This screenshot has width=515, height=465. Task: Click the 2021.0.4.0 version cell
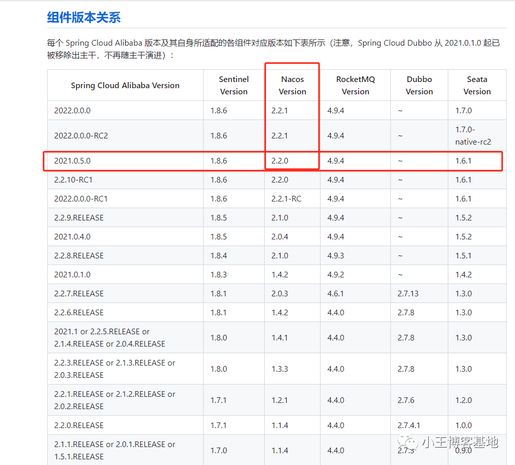click(x=72, y=237)
